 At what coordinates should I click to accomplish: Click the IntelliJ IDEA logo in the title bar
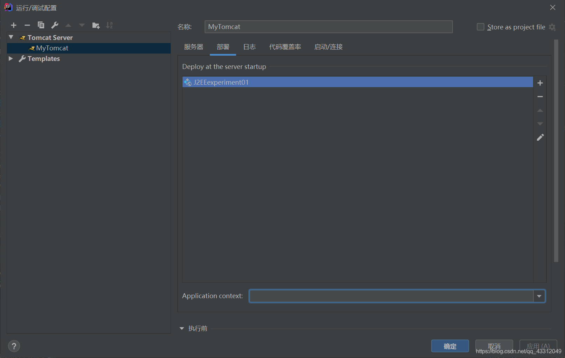point(8,7)
